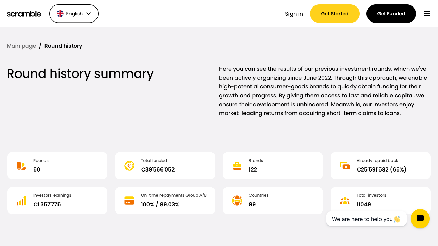Click the people icon beside Total investors
Viewport: 438px width, 246px height.
click(345, 201)
